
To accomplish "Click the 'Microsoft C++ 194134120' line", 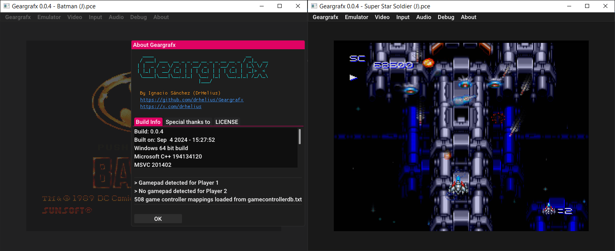I will (168, 156).
